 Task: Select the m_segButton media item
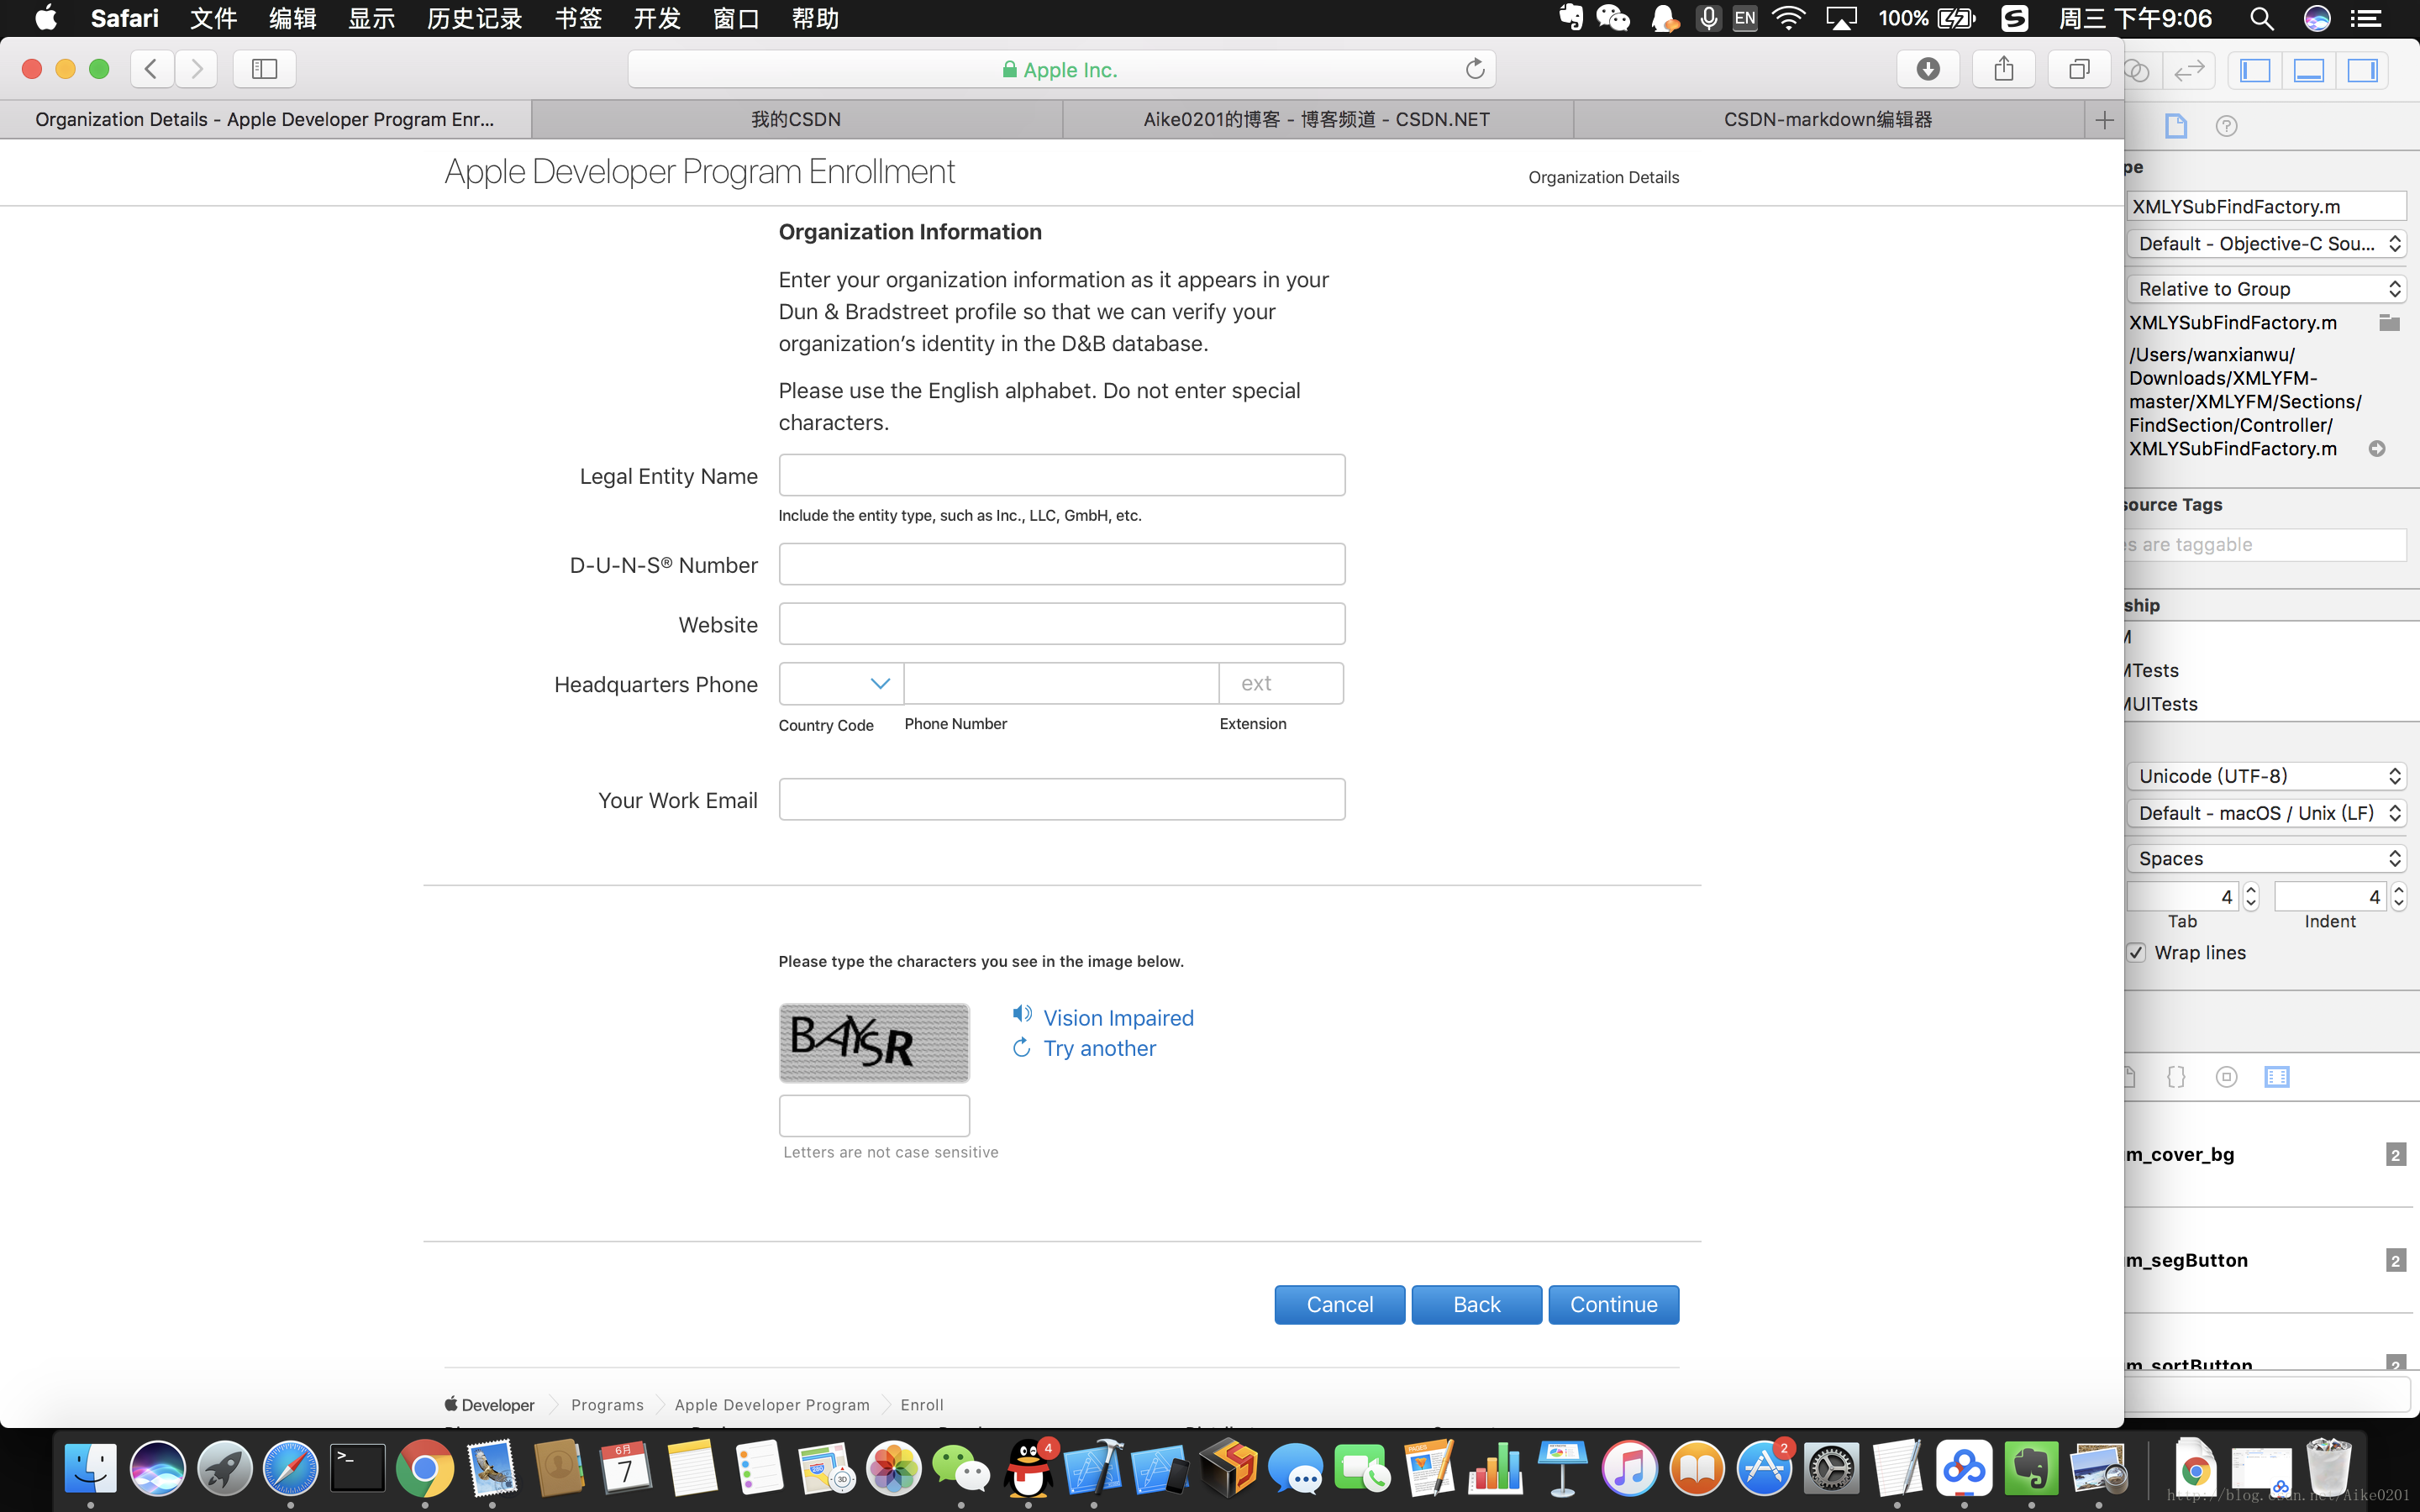[x=2266, y=1260]
